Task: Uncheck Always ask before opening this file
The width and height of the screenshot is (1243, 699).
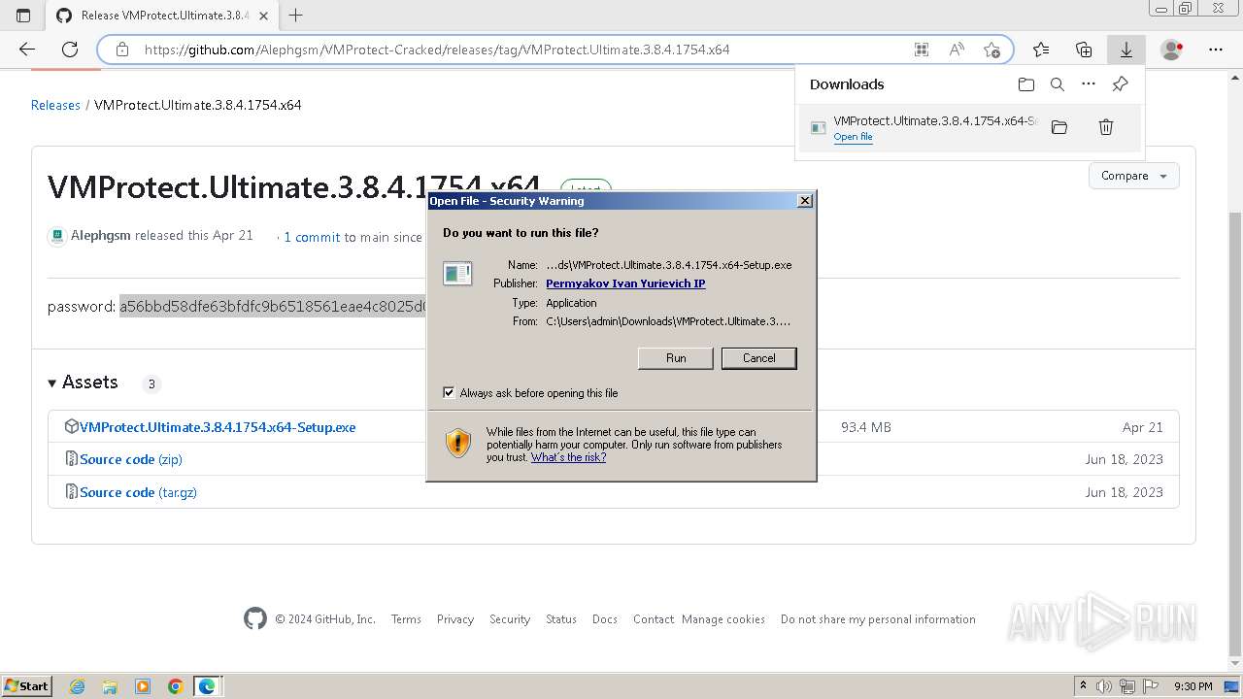Action: pos(449,393)
